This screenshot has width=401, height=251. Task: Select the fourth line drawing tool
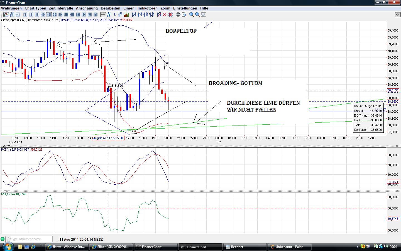pyautogui.click(x=151, y=15)
